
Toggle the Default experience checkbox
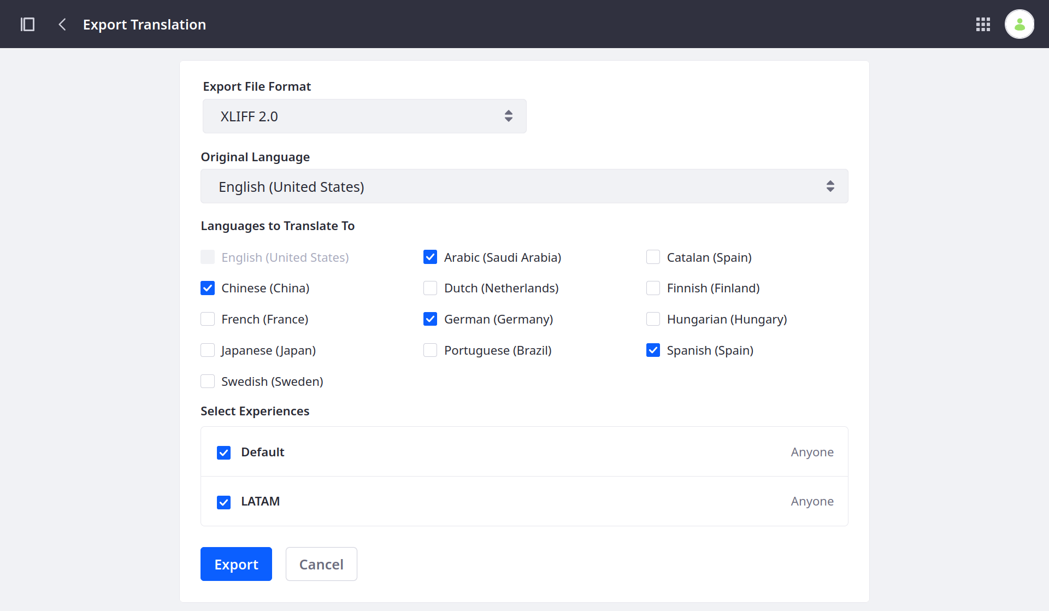coord(225,452)
